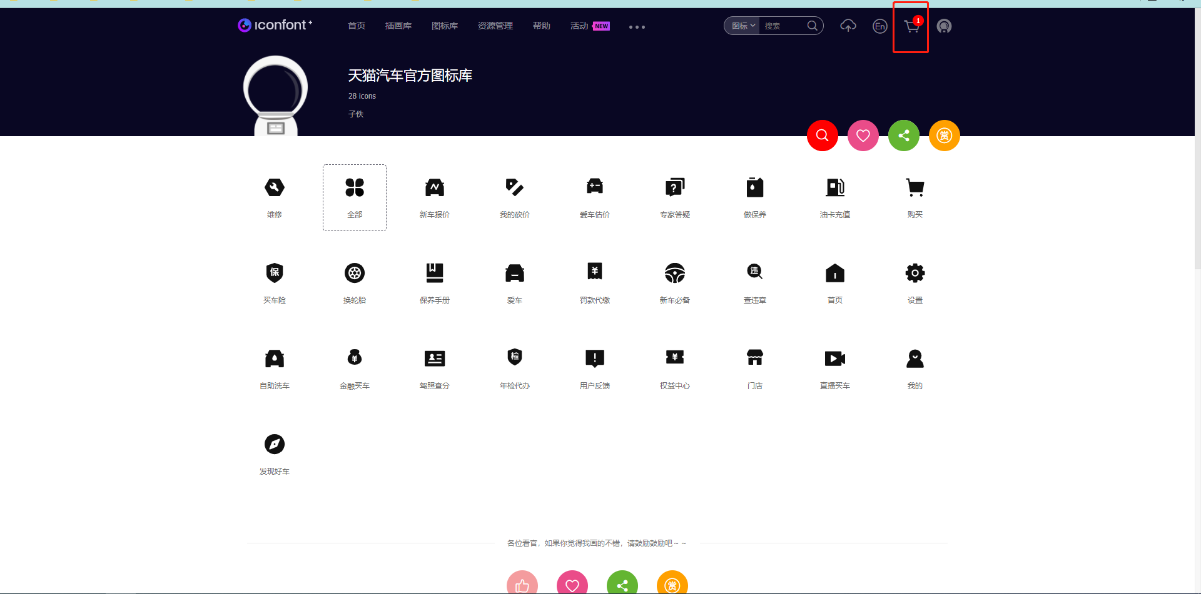
Task: Click the 购买 cart icon in grid
Action: click(x=915, y=187)
